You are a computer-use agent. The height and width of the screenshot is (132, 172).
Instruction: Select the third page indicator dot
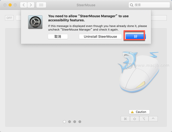coord(75,122)
